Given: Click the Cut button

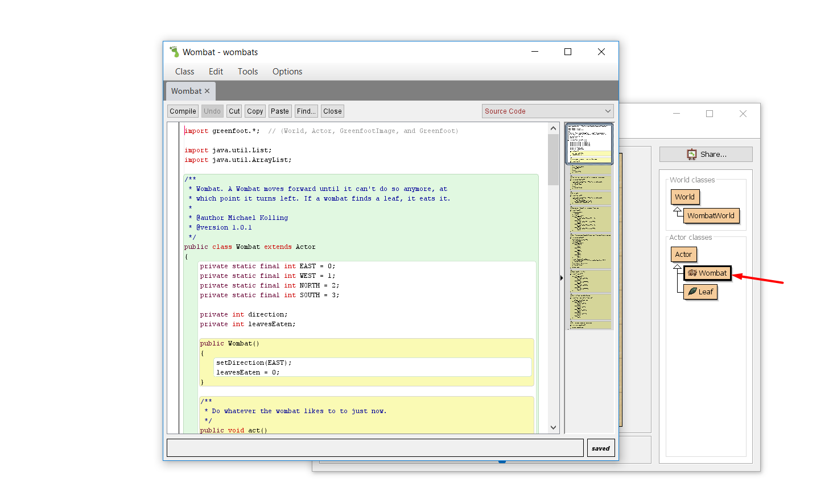Looking at the screenshot, I should tap(234, 111).
